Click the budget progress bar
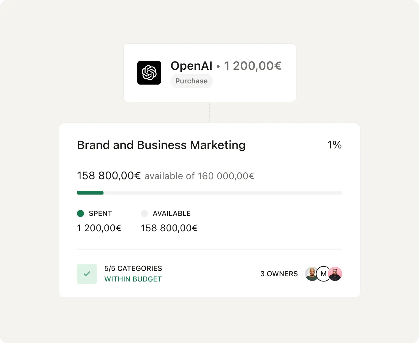Viewport: 419px width, 343px height. coord(209,192)
